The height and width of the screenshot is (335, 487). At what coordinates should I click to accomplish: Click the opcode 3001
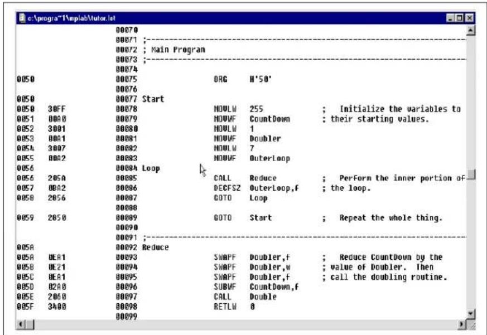(x=57, y=129)
